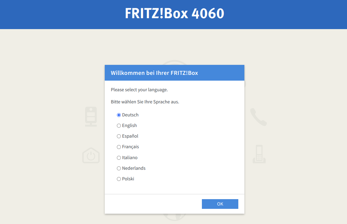The height and width of the screenshot is (224, 347).
Task: Pick Italiano as the interface language
Action: point(119,158)
